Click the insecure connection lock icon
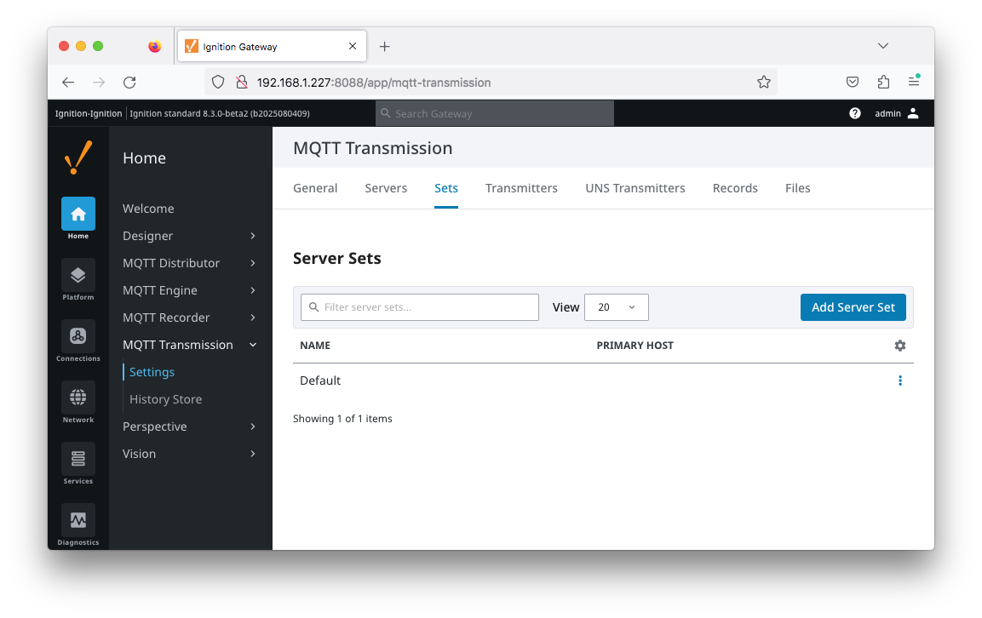Image resolution: width=982 pixels, height=618 pixels. pos(242,82)
